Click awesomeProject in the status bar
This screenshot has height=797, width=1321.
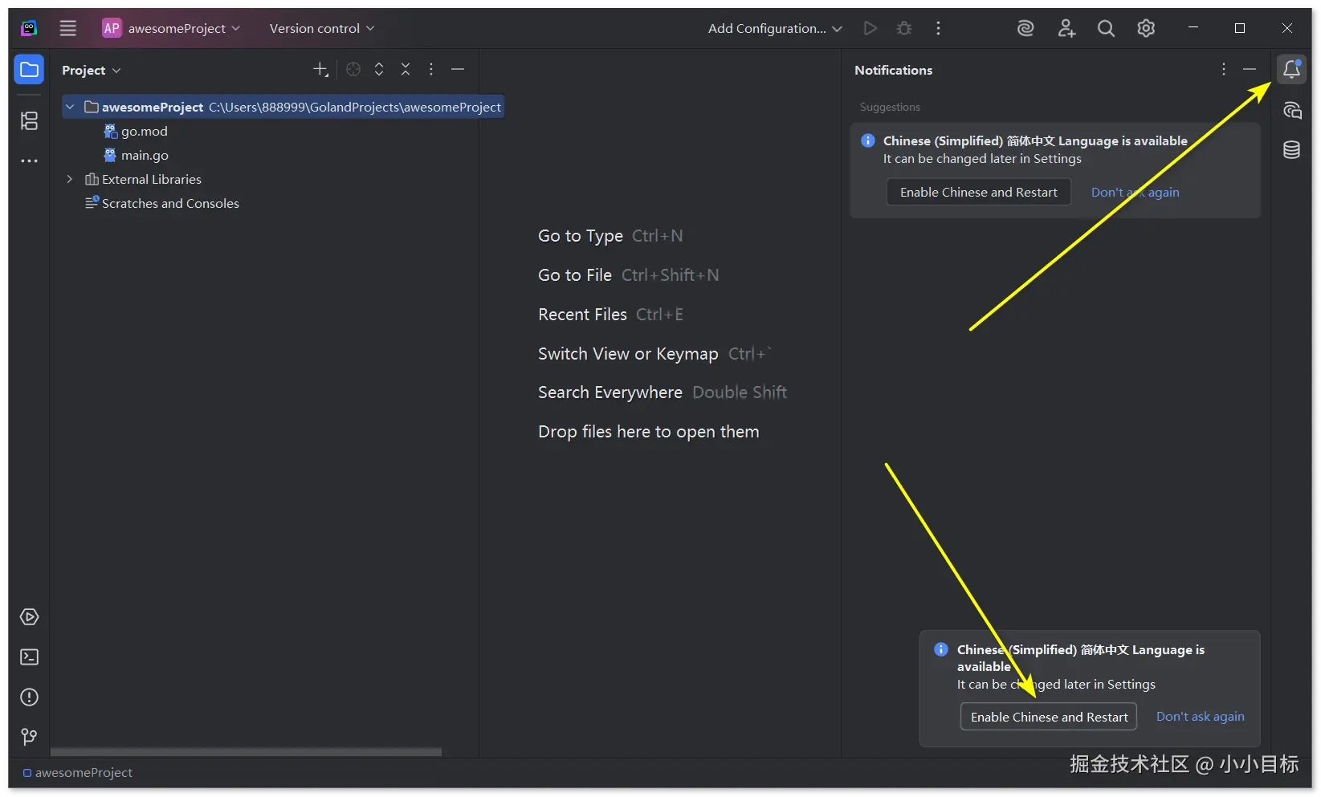click(78, 773)
